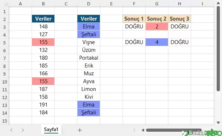Select row 13 header
The height and width of the screenshot is (136, 222).
click(x=5, y=105)
